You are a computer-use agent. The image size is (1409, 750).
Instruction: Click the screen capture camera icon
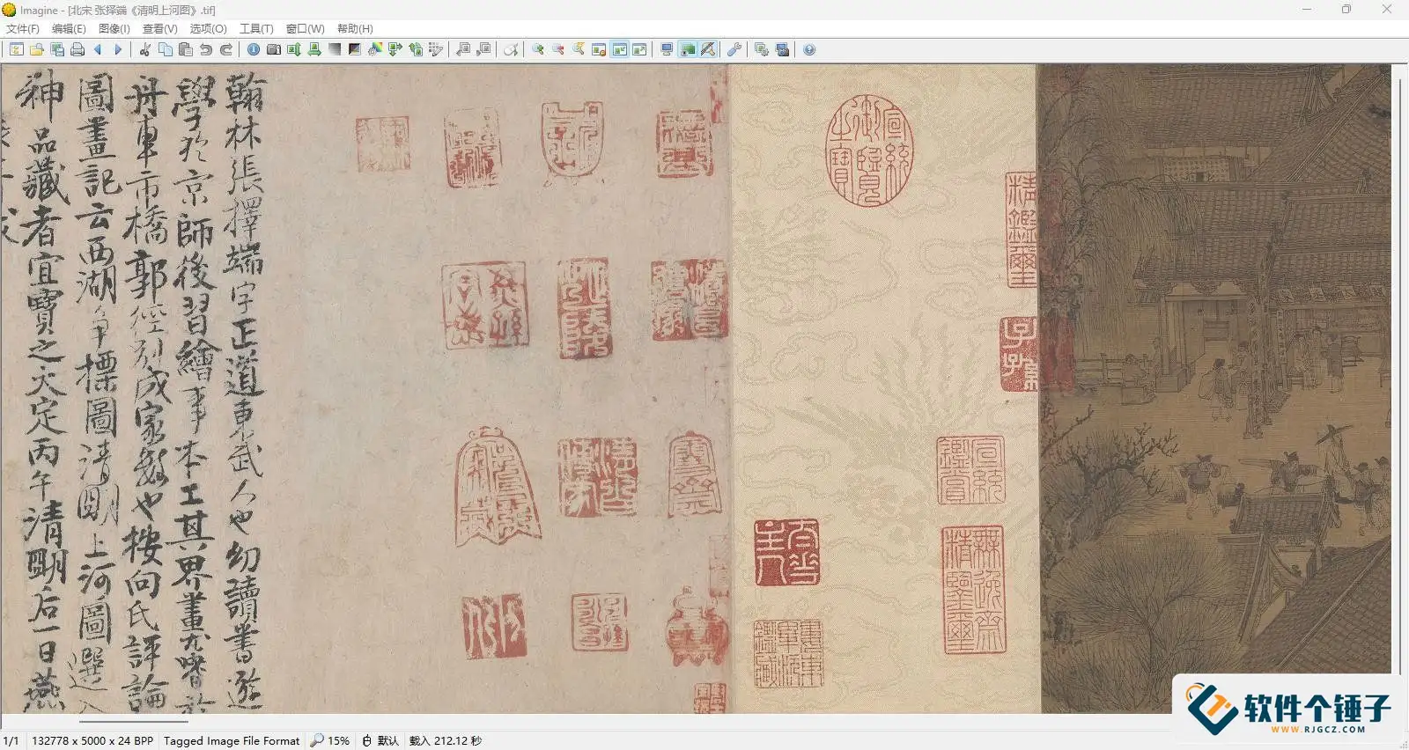tap(782, 49)
